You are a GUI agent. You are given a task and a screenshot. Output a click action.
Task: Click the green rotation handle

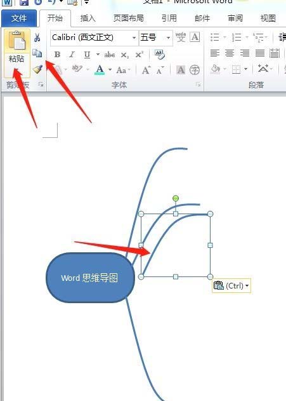pyautogui.click(x=176, y=198)
